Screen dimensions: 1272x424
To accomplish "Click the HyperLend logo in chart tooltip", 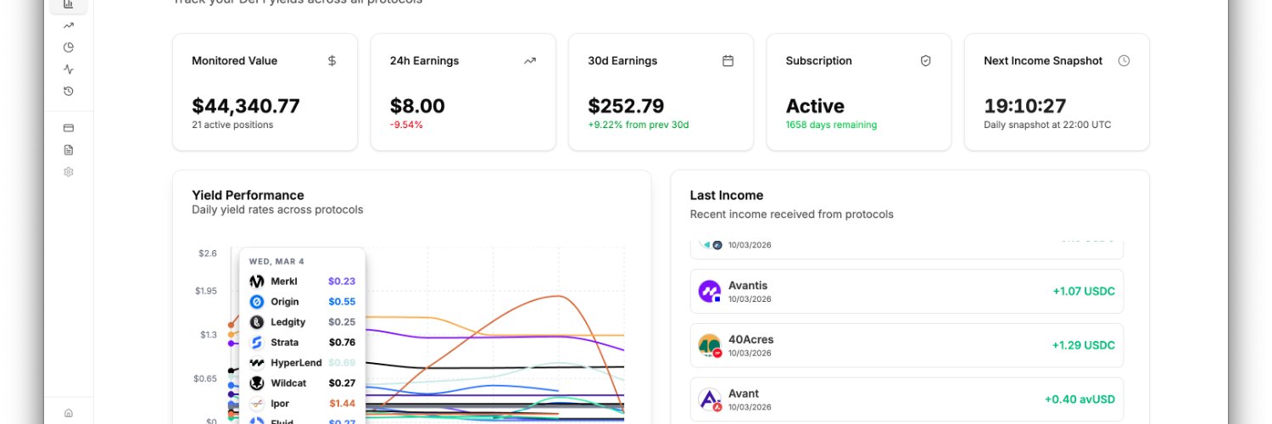I will click(x=257, y=363).
